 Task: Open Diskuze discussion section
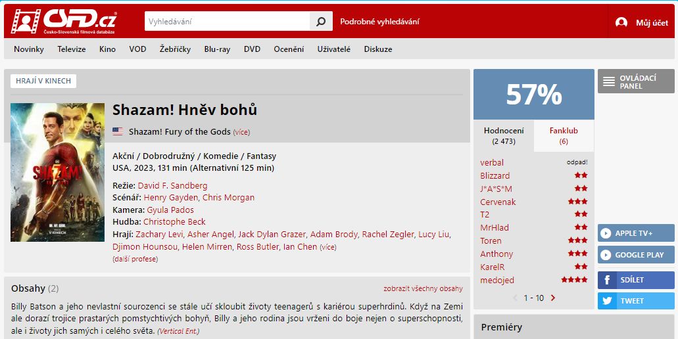point(378,49)
